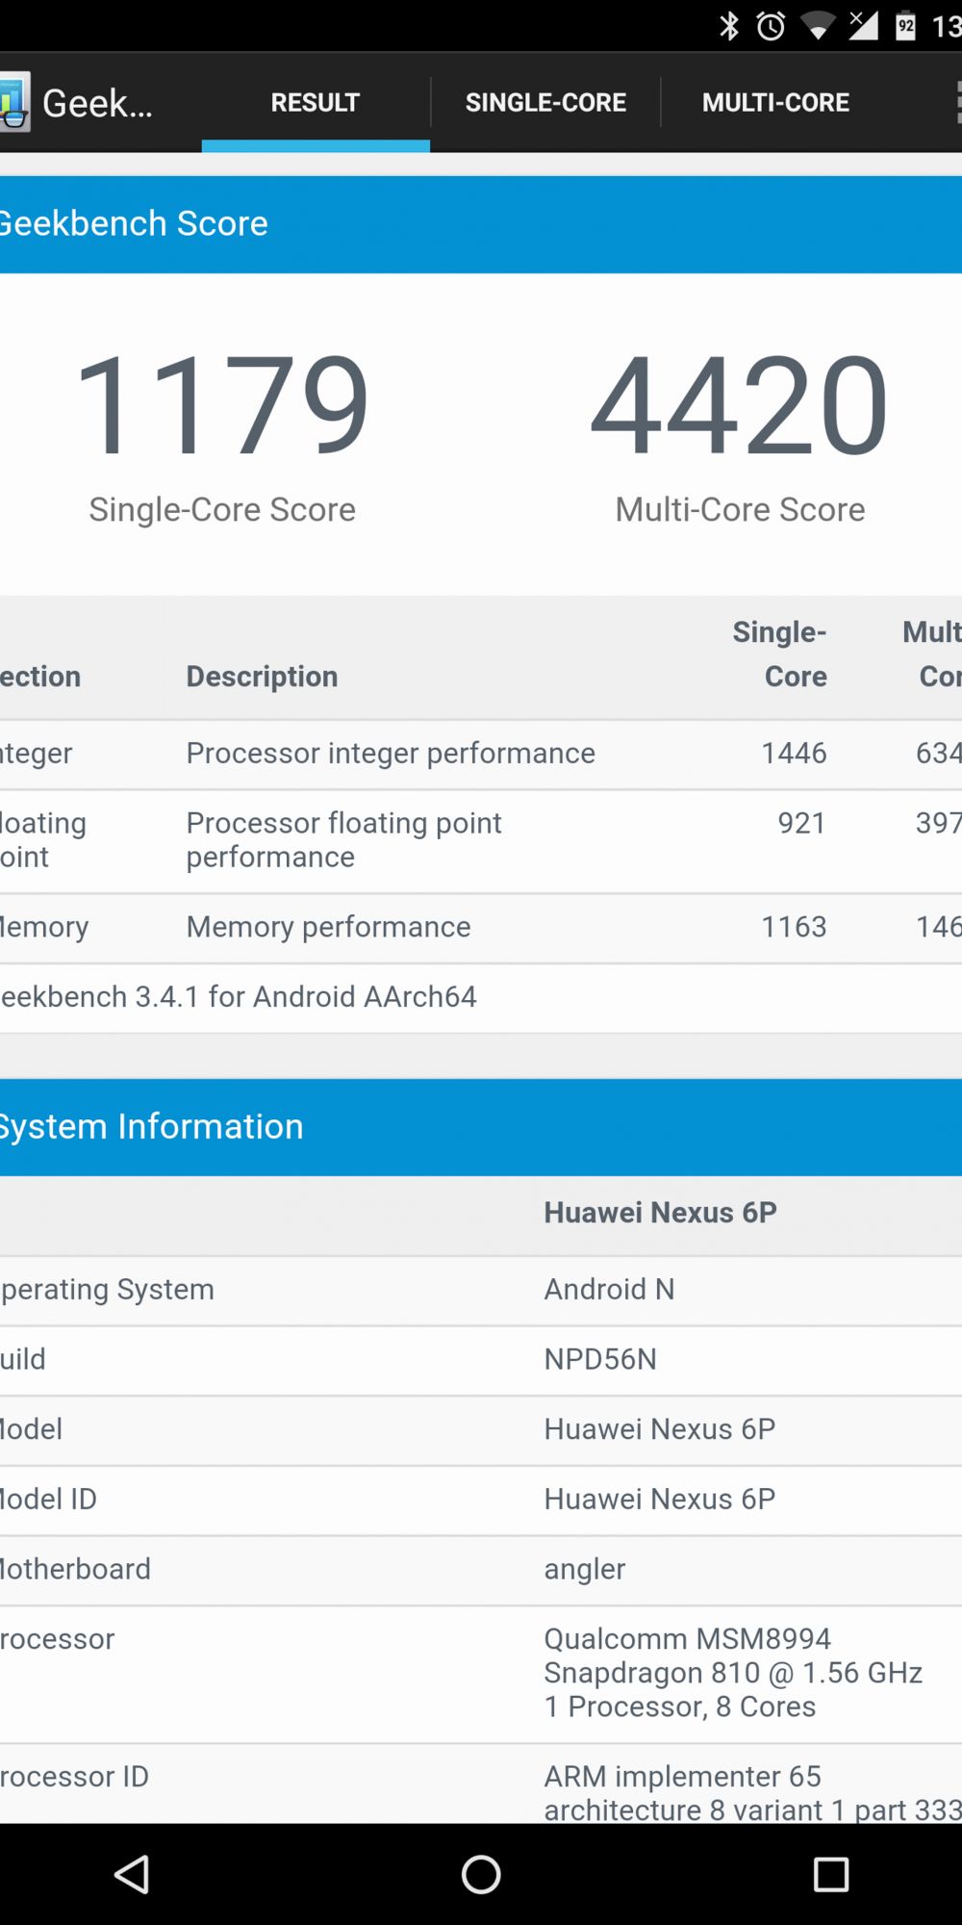Tap the Single-Core Score label
The width and height of the screenshot is (962, 1925).
click(x=222, y=509)
